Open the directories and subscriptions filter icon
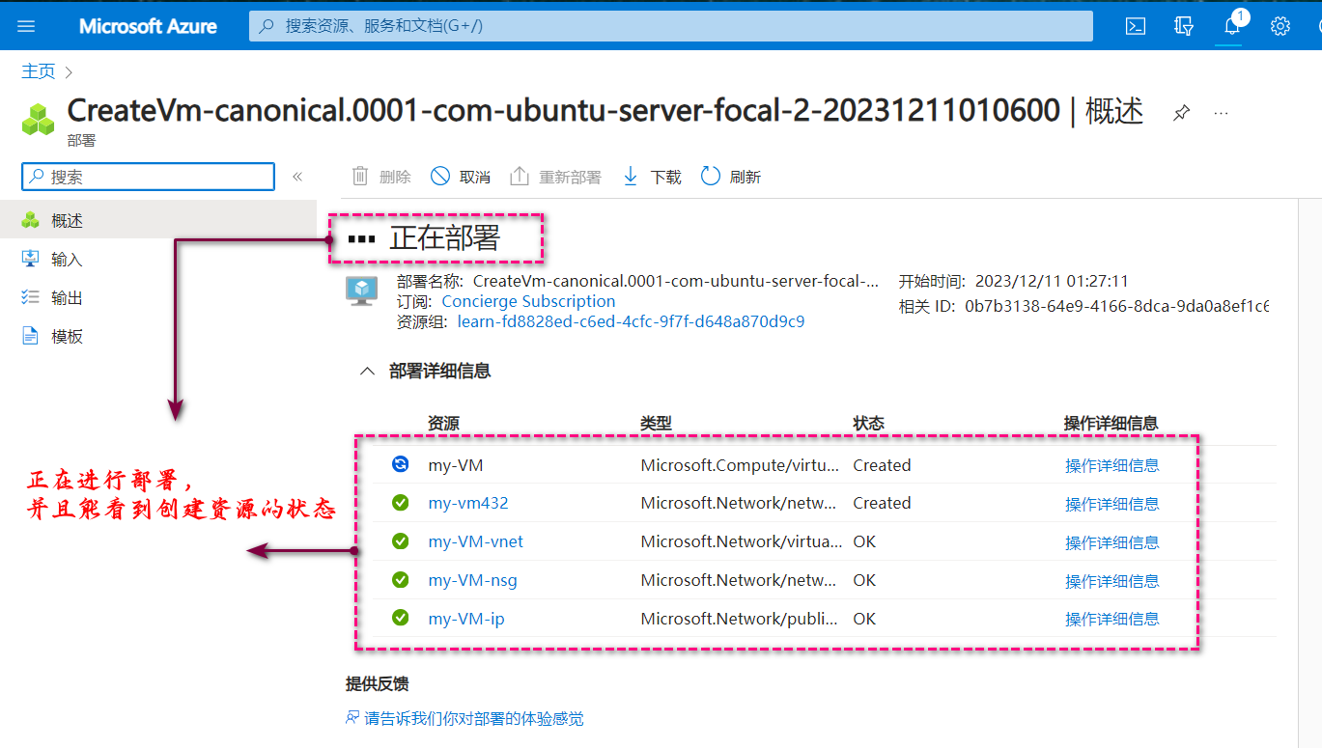The height and width of the screenshot is (748, 1322). click(1184, 26)
